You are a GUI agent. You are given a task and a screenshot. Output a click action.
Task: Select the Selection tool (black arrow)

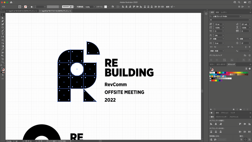(3, 15)
